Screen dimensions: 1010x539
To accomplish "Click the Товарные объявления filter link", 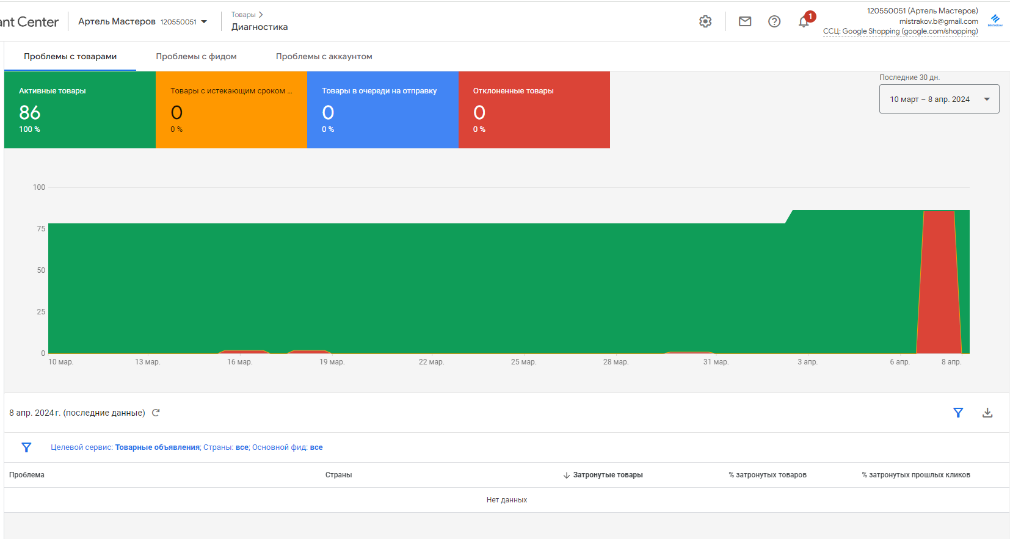I will [158, 447].
